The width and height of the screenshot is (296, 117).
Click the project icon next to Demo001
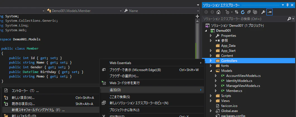(x=212, y=31)
